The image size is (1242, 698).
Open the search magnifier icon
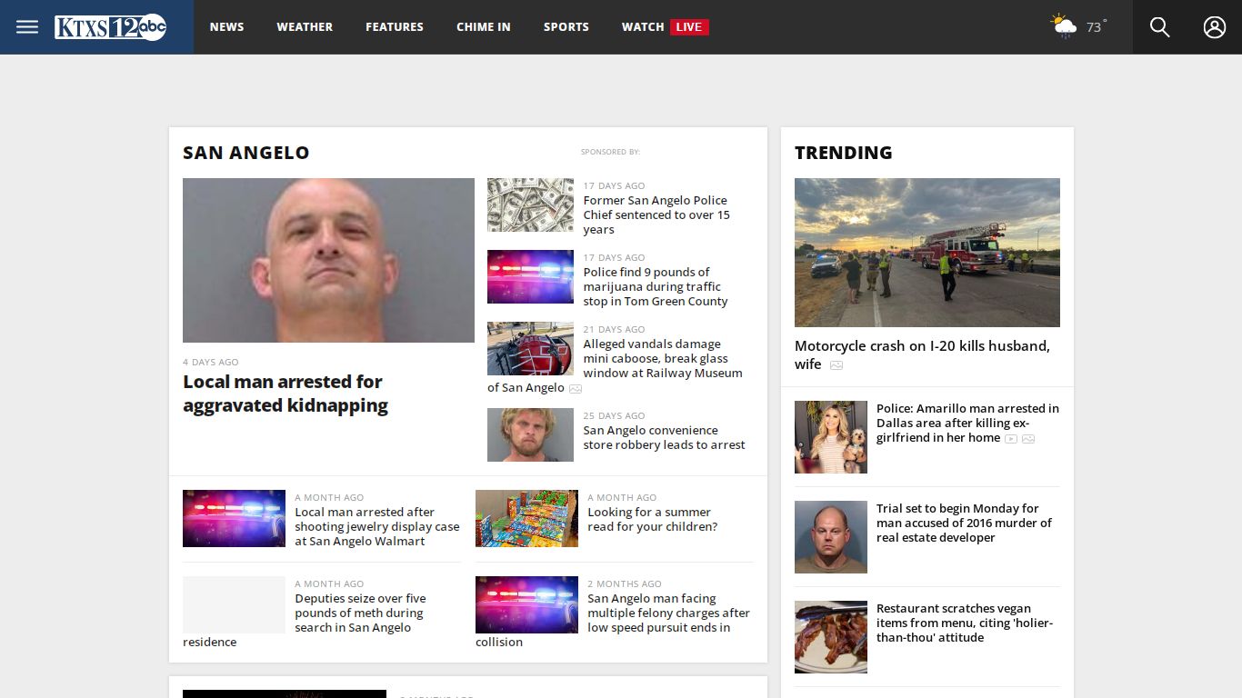click(x=1160, y=27)
